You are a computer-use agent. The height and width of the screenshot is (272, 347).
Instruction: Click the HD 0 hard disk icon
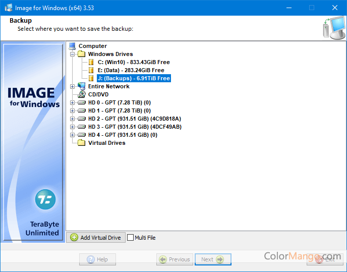tap(82, 102)
